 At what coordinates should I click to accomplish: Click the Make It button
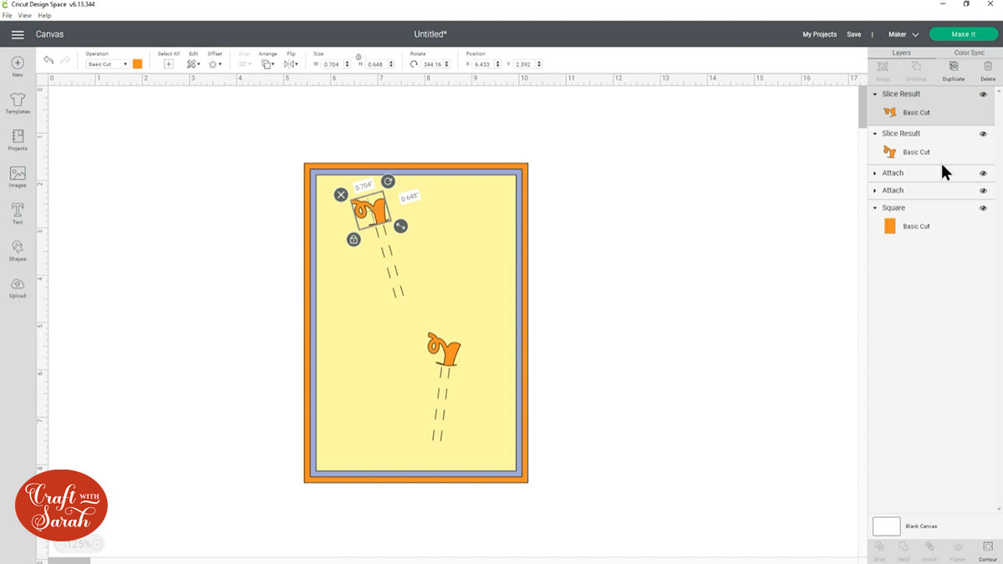(963, 34)
